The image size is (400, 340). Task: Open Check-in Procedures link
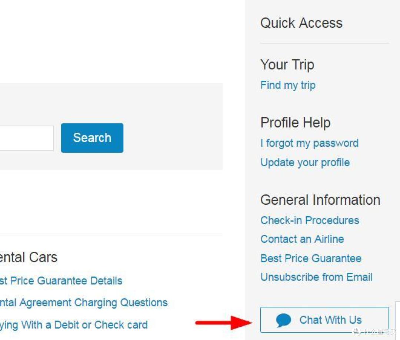click(x=310, y=220)
